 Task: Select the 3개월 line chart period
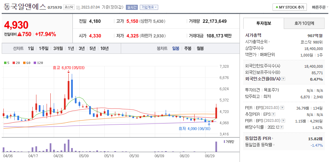(x=58, y=48)
